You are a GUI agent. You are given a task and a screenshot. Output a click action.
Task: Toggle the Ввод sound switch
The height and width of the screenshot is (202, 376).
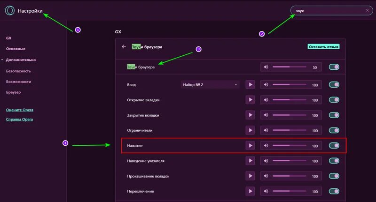pos(334,85)
